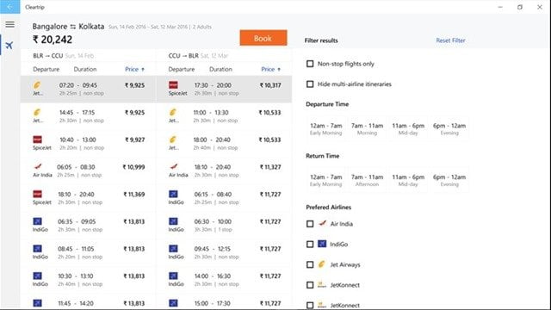551x310 pixels.
Task: Check Hide multi-airline itineraries
Action: pos(310,84)
